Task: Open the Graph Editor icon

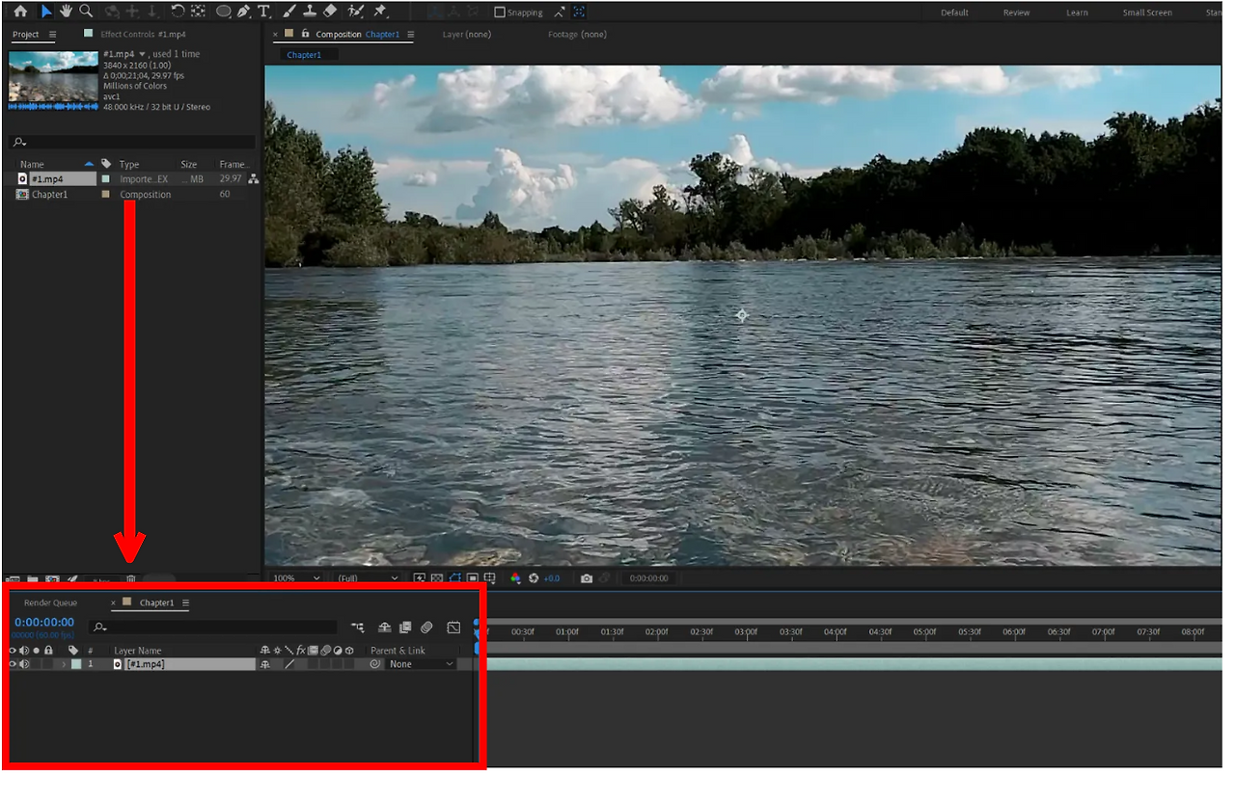Action: (453, 628)
